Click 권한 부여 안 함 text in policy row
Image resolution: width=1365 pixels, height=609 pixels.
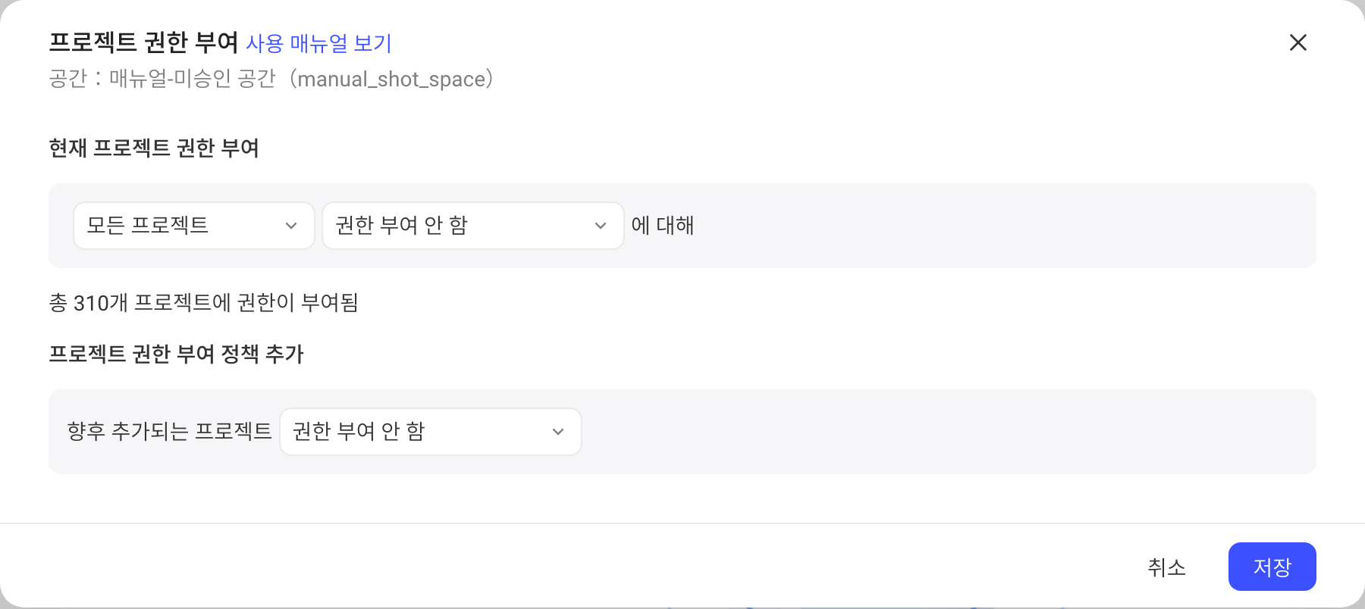point(359,431)
